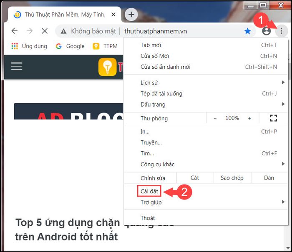Click the forward navigation arrow
This screenshot has width=292, height=252.
30,31
